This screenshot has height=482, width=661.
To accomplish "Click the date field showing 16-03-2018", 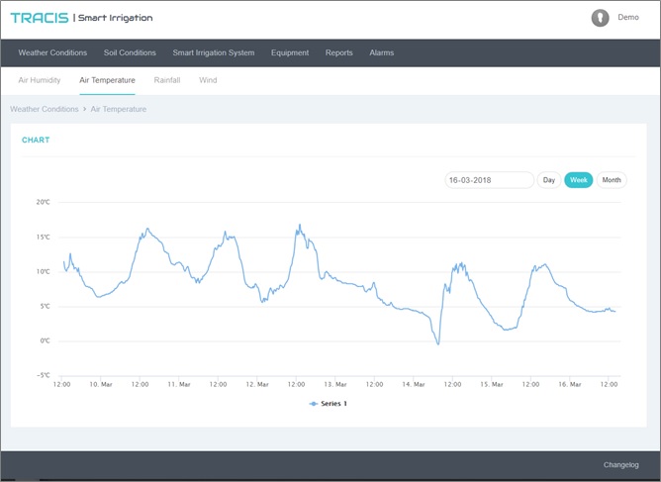I will tap(489, 180).
